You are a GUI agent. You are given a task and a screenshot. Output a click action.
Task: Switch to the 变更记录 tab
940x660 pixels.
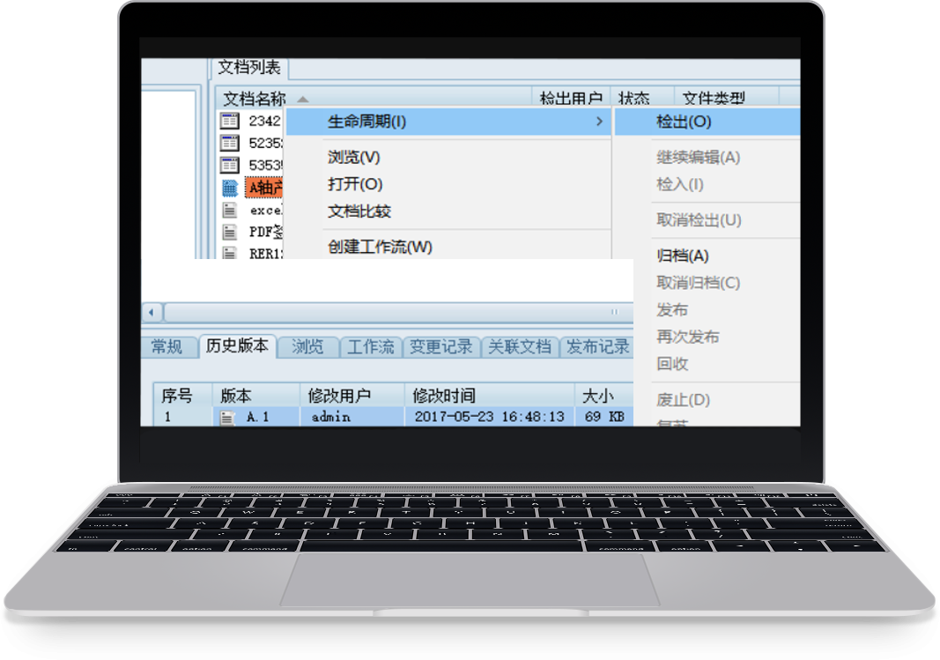pyautogui.click(x=441, y=346)
